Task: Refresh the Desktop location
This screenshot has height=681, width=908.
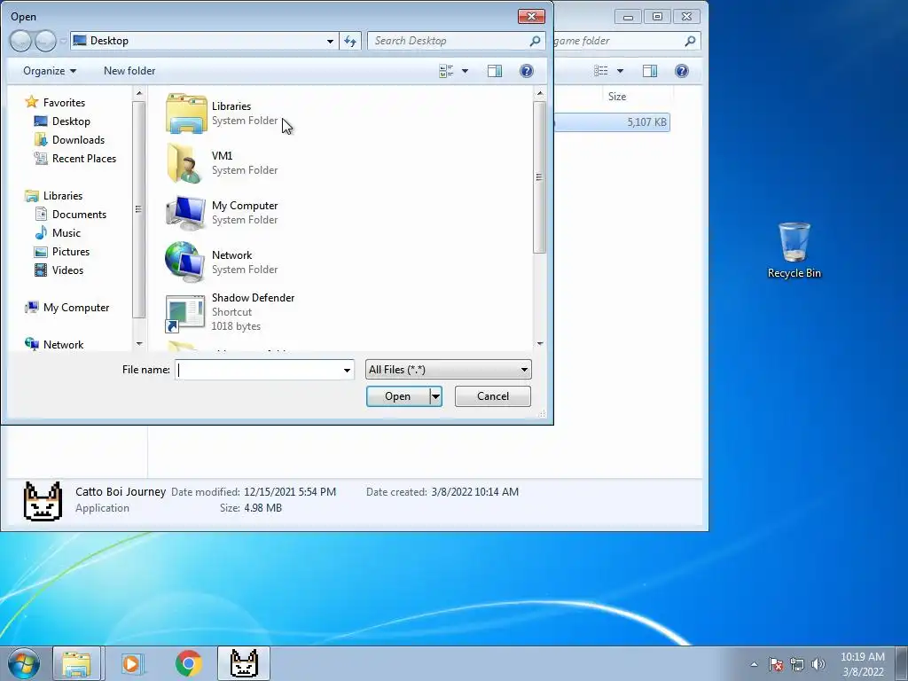Action: [x=350, y=41]
